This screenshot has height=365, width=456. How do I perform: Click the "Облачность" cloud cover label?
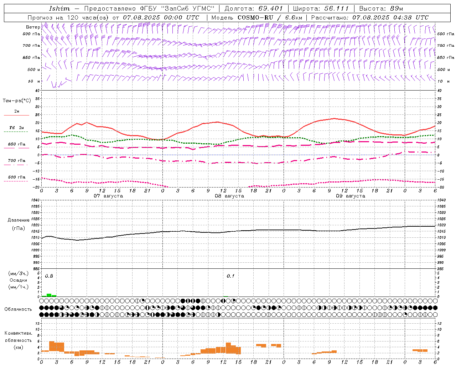[18, 309]
